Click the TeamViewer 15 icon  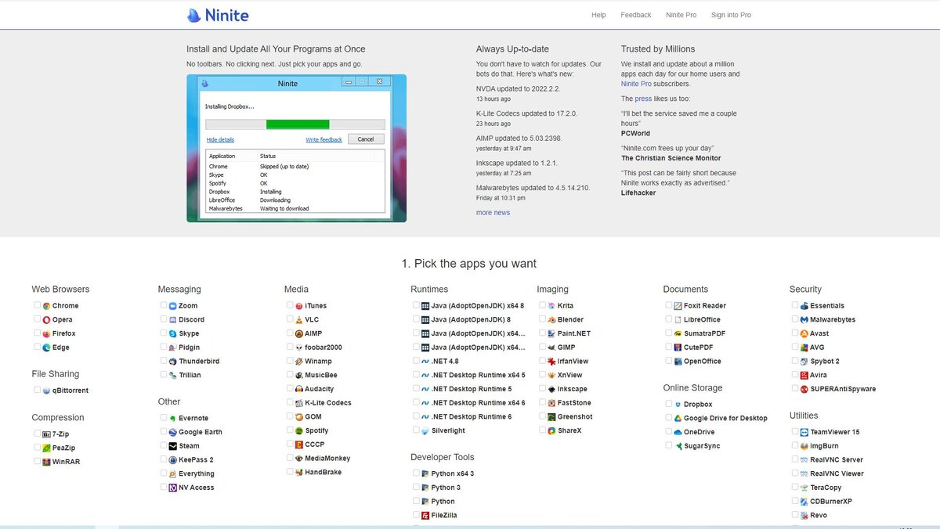point(804,432)
